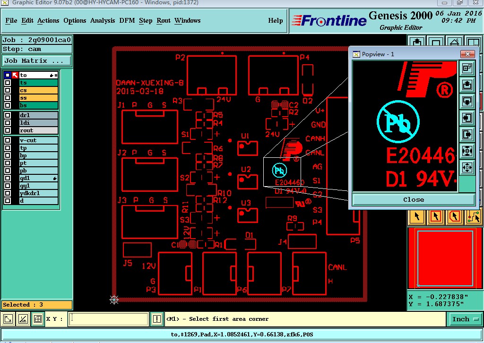Toggle display checkbox for layer cs
This screenshot has height=343, width=484.
click(8, 90)
